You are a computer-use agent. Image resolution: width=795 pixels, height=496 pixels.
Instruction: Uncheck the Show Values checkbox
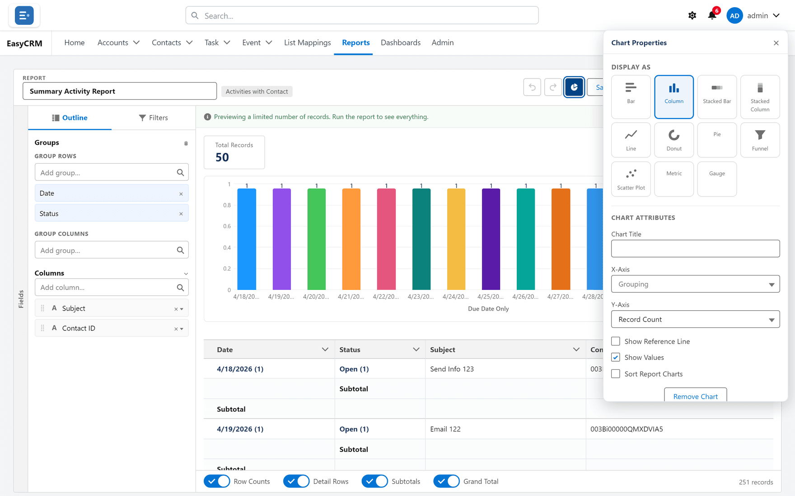pos(616,357)
